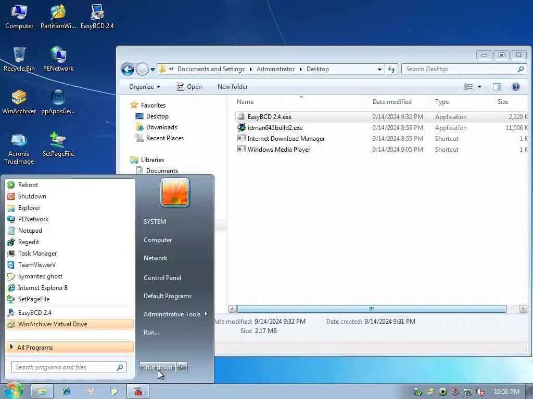This screenshot has height=399, width=533.
Task: Click Computer in Start menu right pane
Action: 157,240
